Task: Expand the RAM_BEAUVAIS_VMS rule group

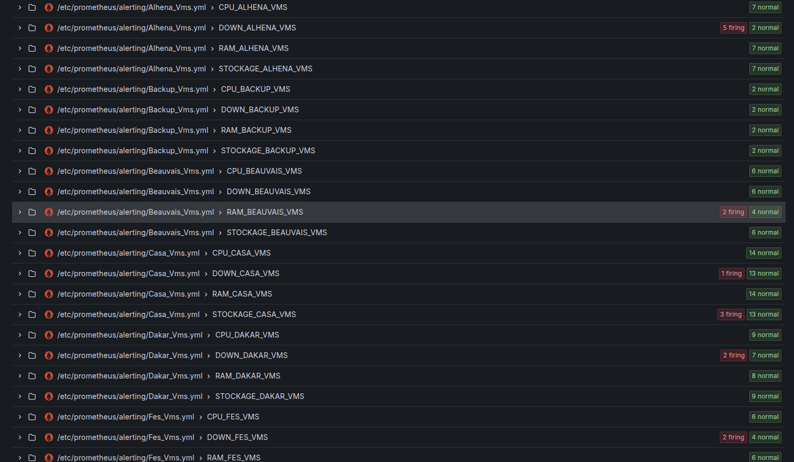Action: pyautogui.click(x=19, y=212)
